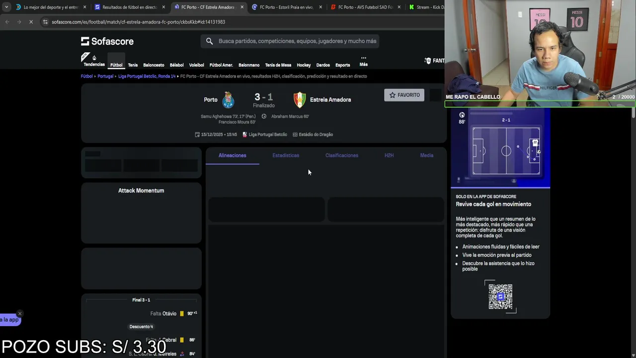Screen dimensions: 636x358
Task: Click the Liga Portugal Betclic logo icon
Action: click(x=244, y=135)
